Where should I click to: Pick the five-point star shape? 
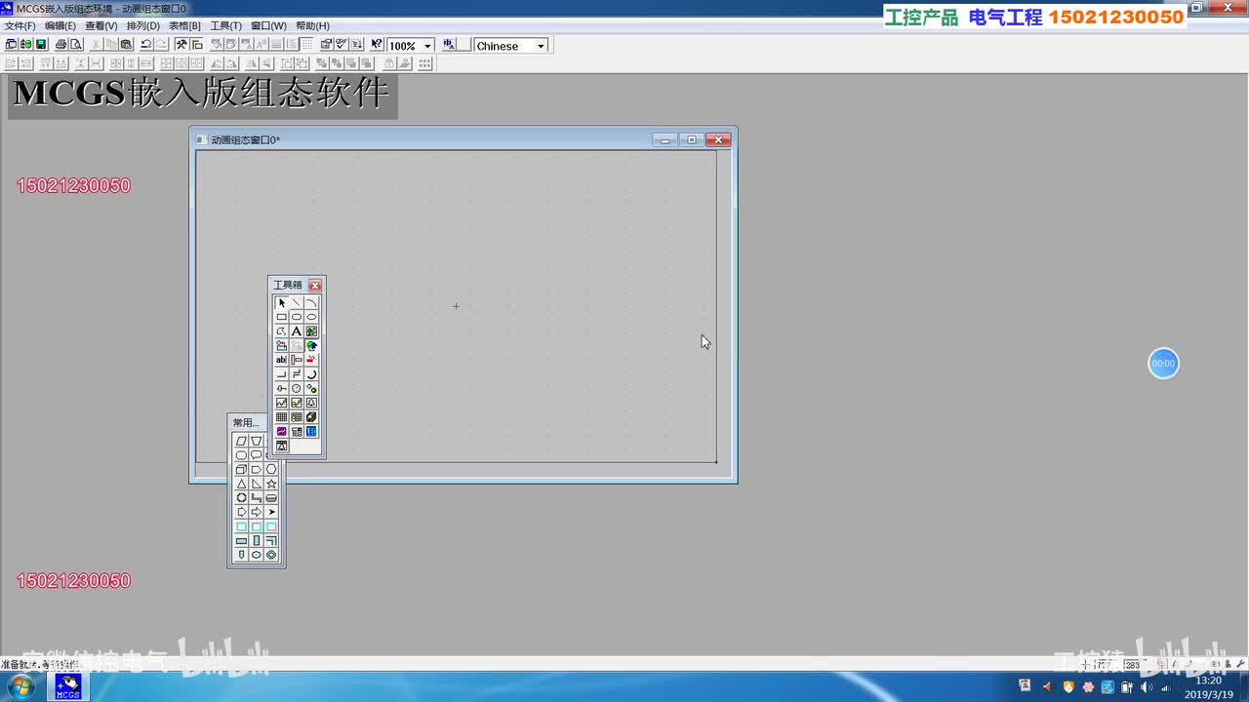click(x=271, y=484)
